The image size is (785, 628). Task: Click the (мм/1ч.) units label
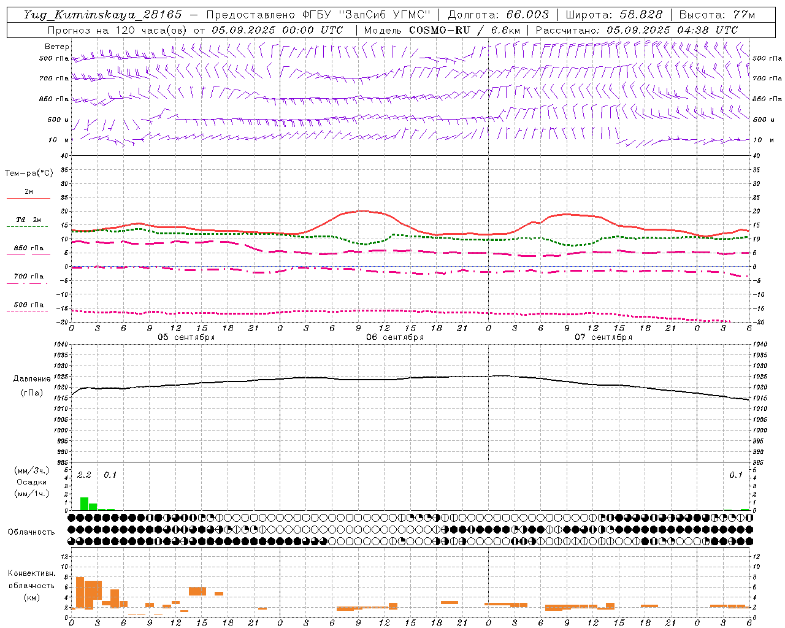pyautogui.click(x=31, y=494)
